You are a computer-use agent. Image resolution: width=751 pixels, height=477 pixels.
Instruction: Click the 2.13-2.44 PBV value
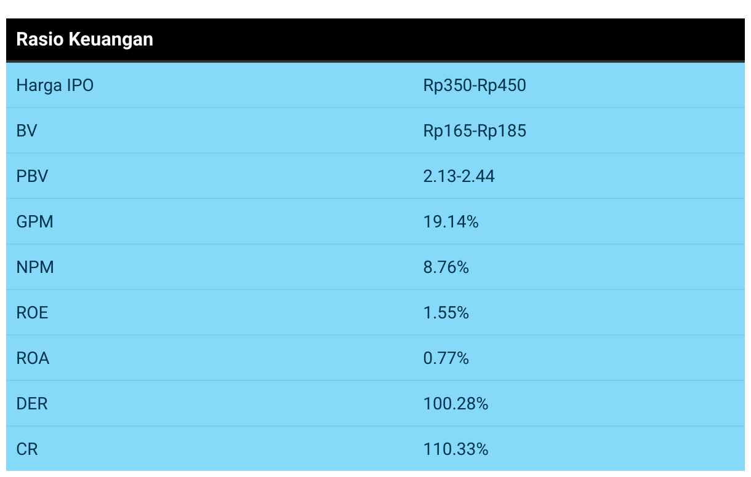pyautogui.click(x=459, y=176)
